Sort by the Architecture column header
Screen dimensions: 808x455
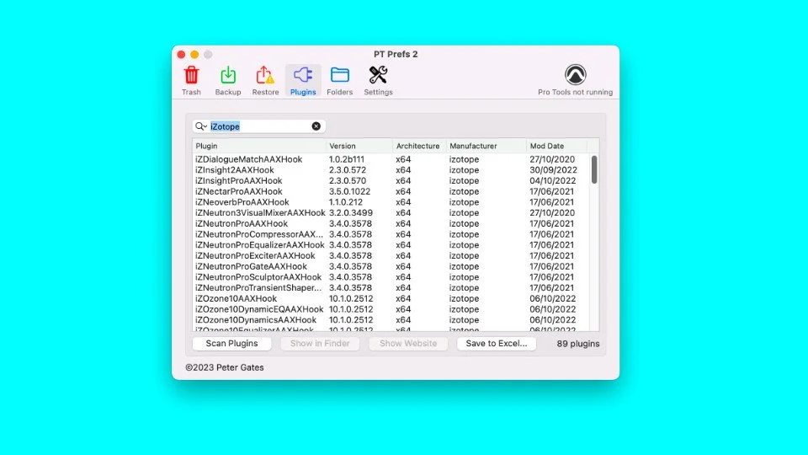pos(419,146)
